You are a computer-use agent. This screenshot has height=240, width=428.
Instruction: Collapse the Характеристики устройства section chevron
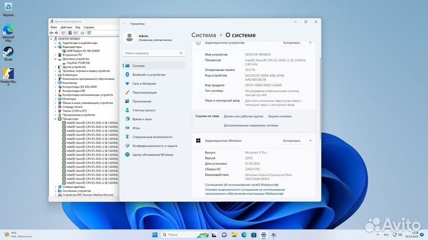310,43
